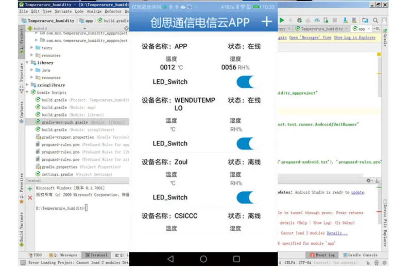This screenshot has height=275, width=412.
Task: Click the Details... link in Event Log
Action: click(x=337, y=233)
